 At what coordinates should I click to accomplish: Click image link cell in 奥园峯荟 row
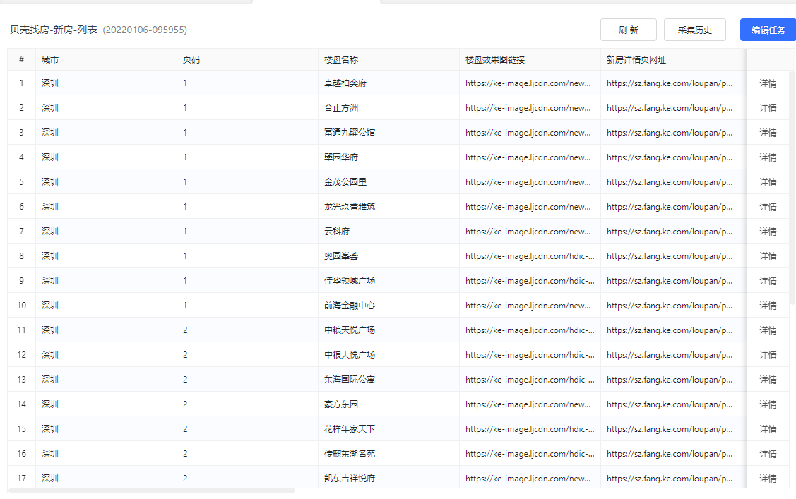pos(530,256)
